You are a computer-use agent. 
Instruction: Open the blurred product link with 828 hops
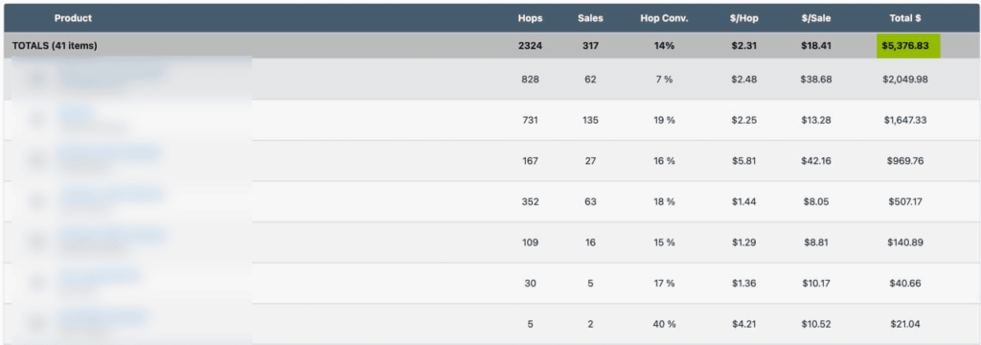click(x=111, y=73)
